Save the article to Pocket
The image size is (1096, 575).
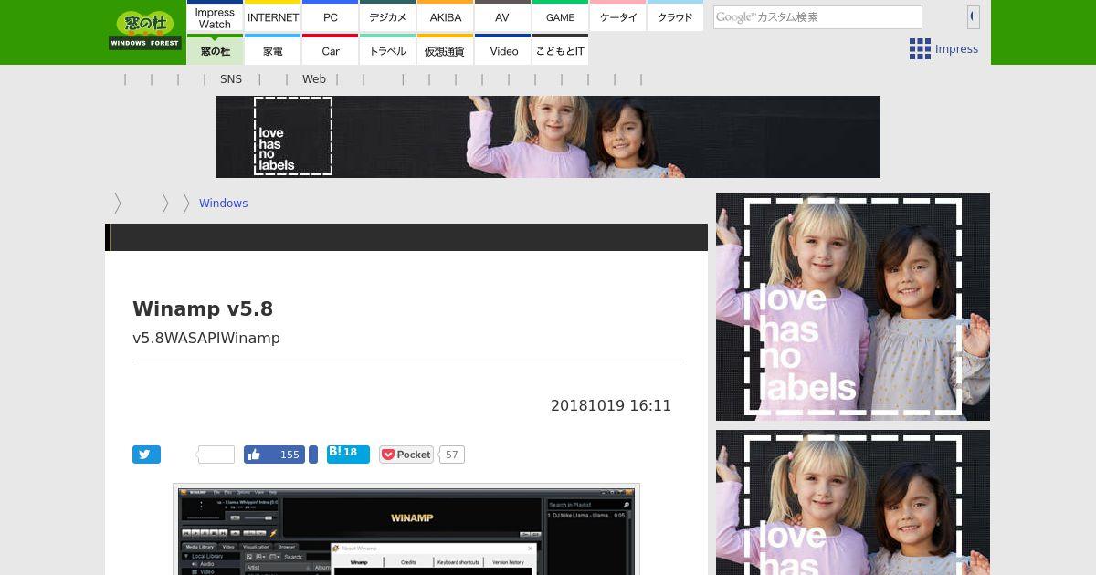coord(406,455)
